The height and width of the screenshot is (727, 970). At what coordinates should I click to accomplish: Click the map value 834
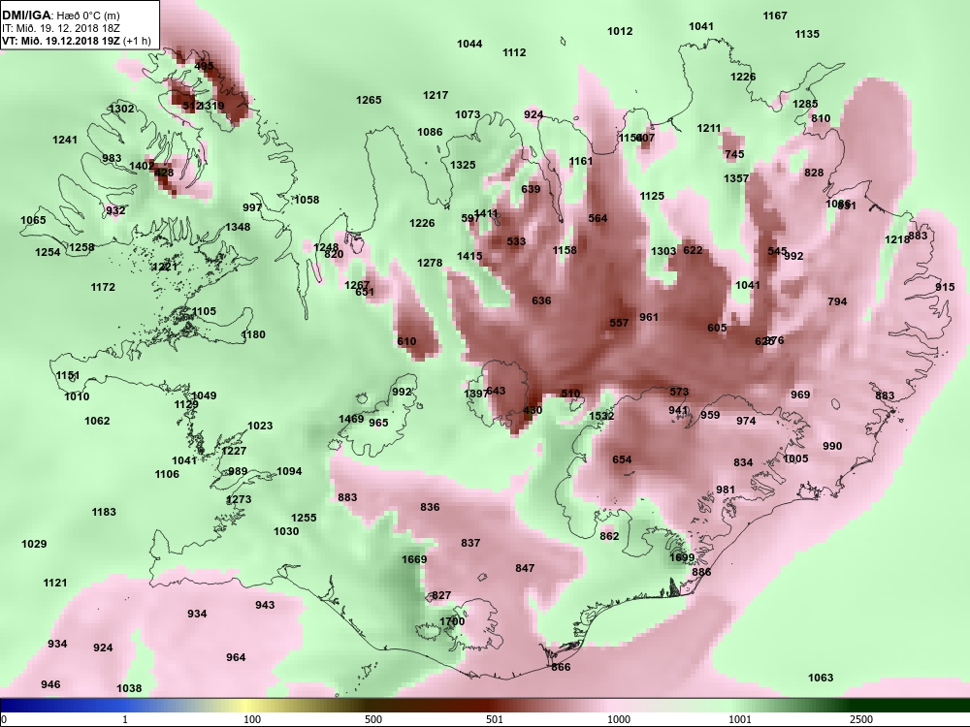point(743,462)
